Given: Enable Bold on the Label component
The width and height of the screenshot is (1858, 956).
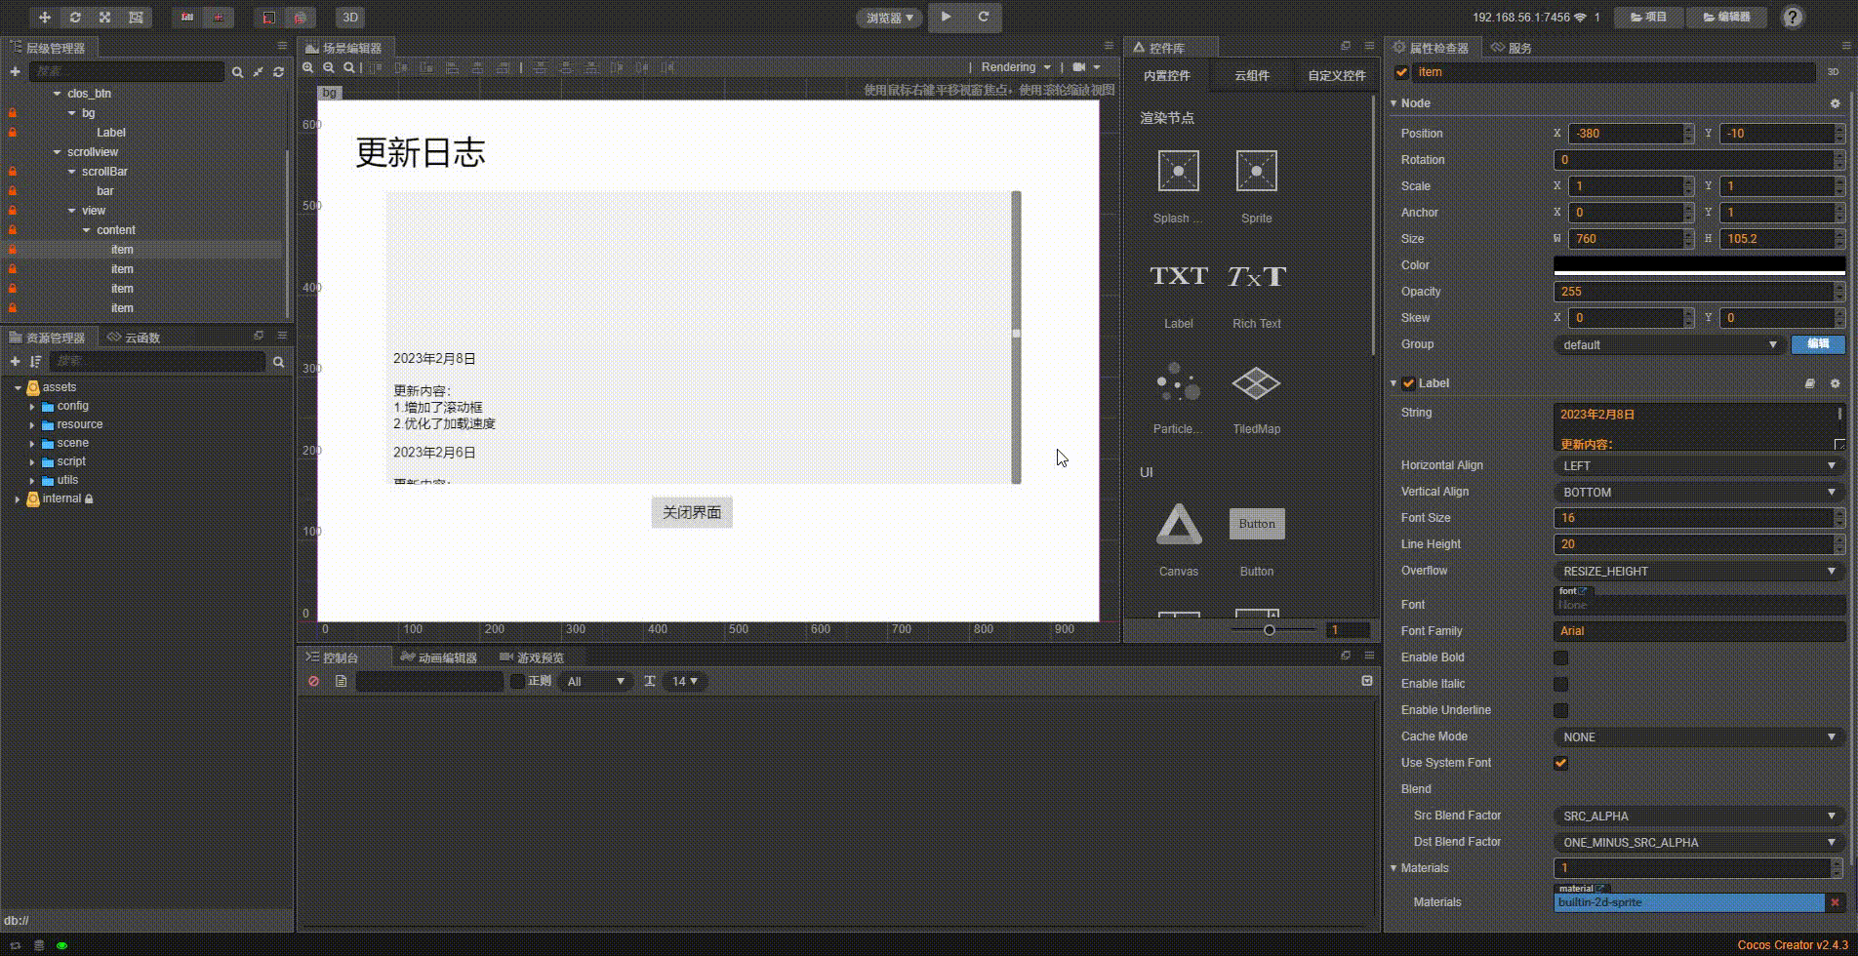Looking at the screenshot, I should coord(1559,657).
